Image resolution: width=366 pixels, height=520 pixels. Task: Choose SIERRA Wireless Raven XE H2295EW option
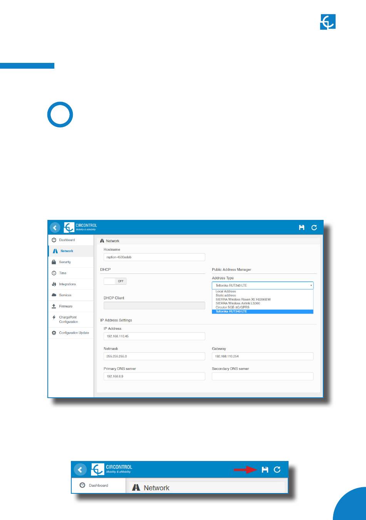(x=262, y=299)
